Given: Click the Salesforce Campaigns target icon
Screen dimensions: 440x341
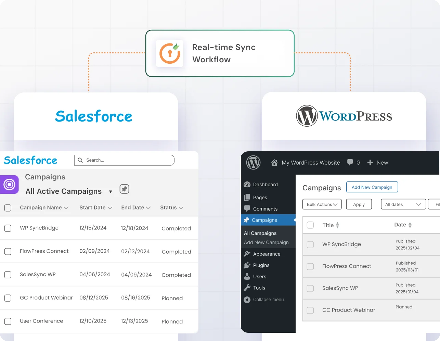Looking at the screenshot, I should click(x=9, y=185).
